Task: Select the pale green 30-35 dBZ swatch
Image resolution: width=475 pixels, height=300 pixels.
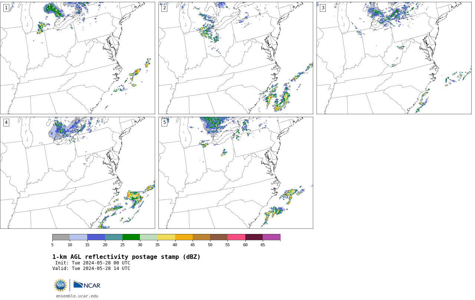Action: (x=148, y=237)
